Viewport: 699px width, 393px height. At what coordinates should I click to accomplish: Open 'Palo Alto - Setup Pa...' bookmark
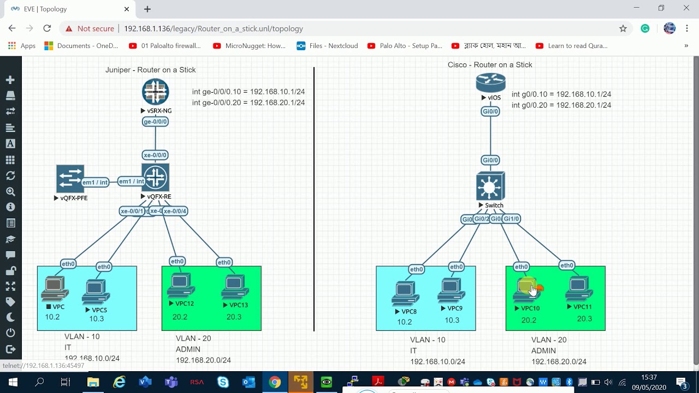(x=405, y=46)
